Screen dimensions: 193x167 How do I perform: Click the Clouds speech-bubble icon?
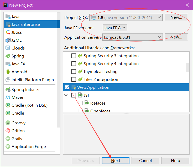click(x=8, y=48)
